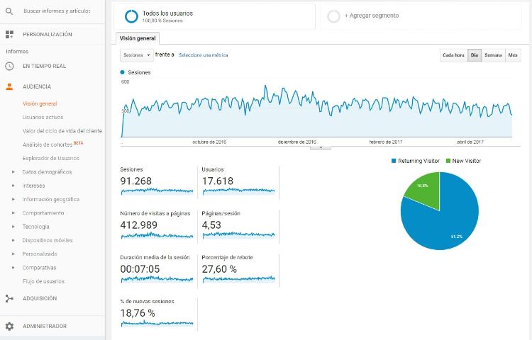The height and width of the screenshot is (340, 532).
Task: Open the Sesiones metric dropdown
Action: [x=135, y=55]
